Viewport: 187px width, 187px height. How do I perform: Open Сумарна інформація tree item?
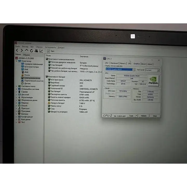coord(32,64)
